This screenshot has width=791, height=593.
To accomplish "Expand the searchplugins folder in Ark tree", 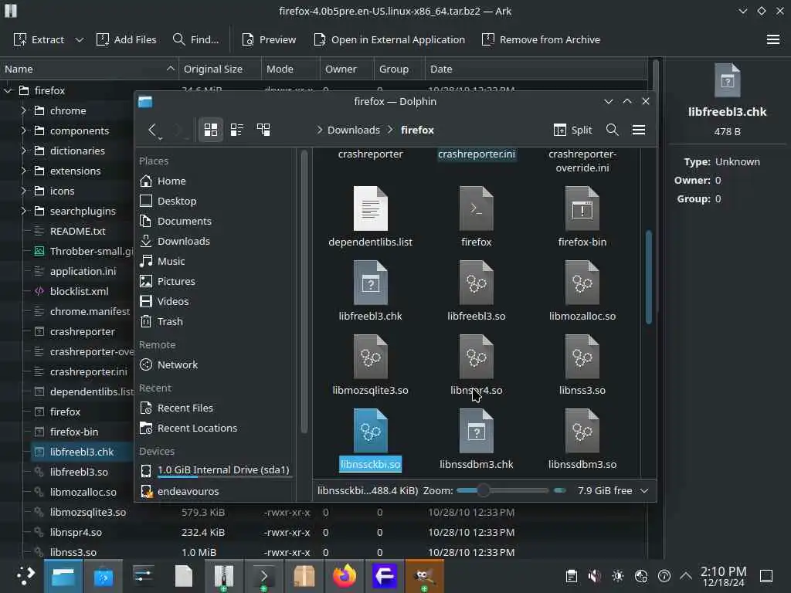I will [x=23, y=212].
